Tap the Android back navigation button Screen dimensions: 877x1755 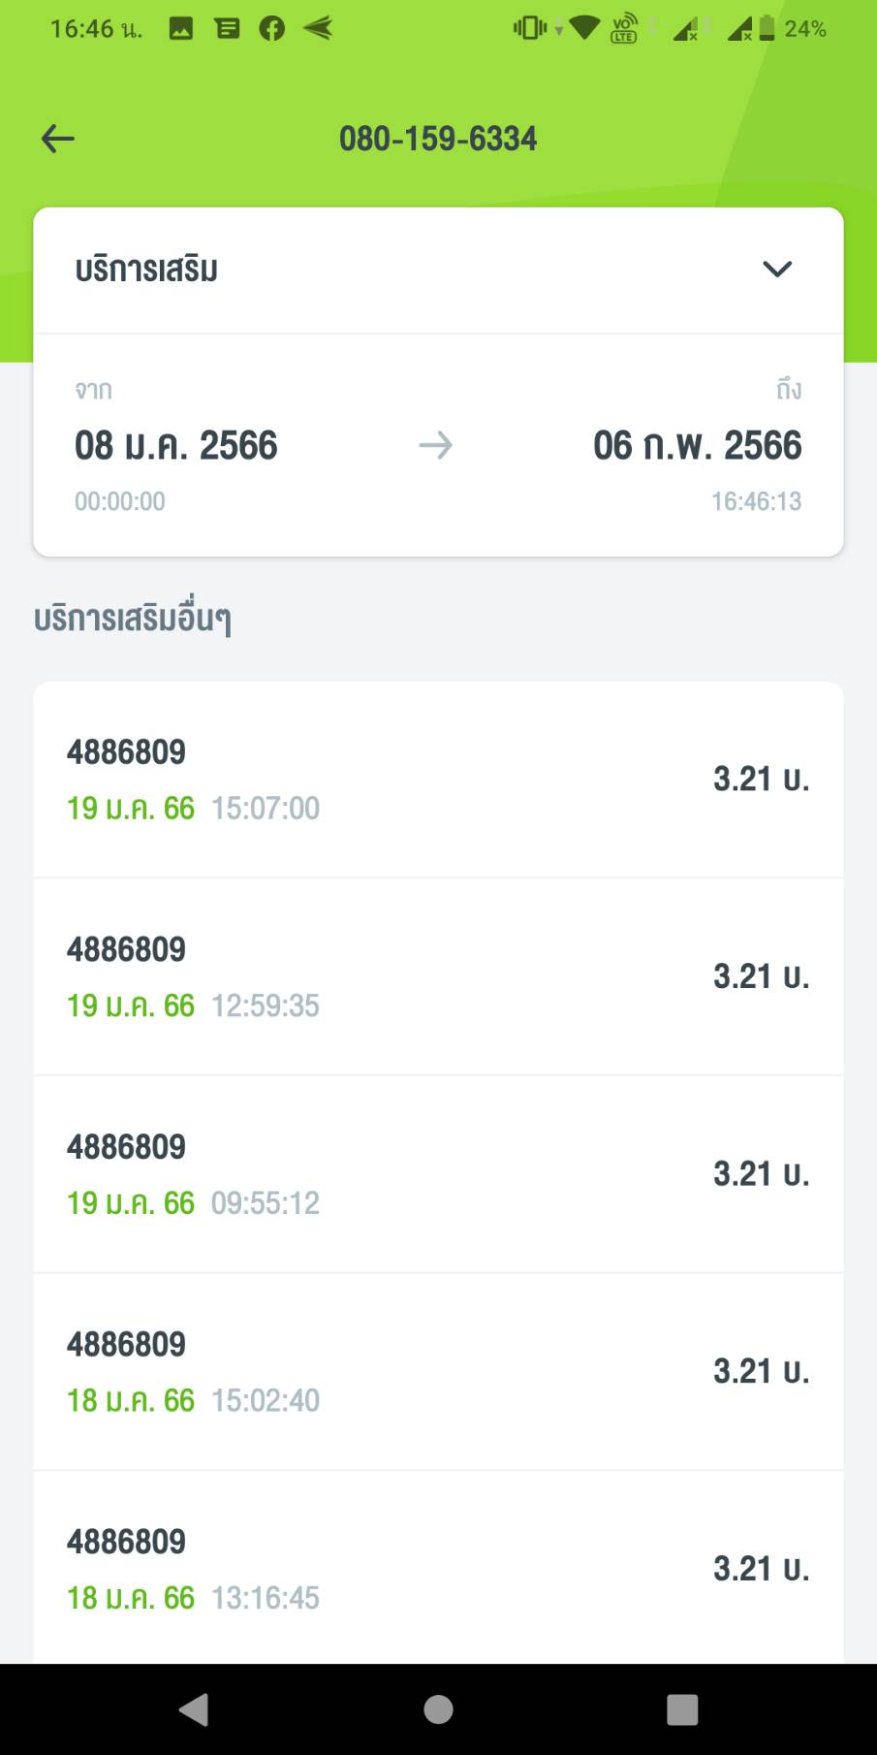(194, 1708)
